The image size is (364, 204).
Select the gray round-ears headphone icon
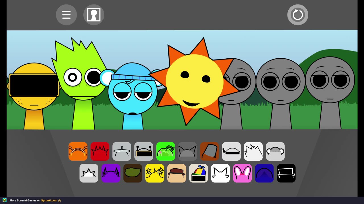pos(275,151)
